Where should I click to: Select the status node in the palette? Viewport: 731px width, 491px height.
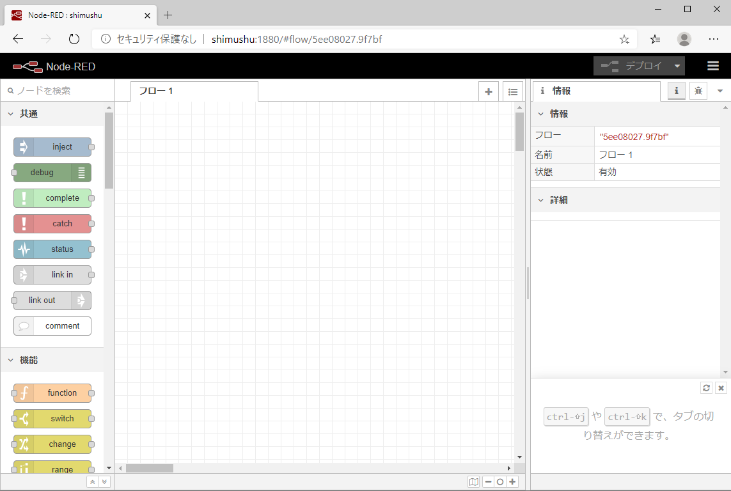(x=52, y=249)
